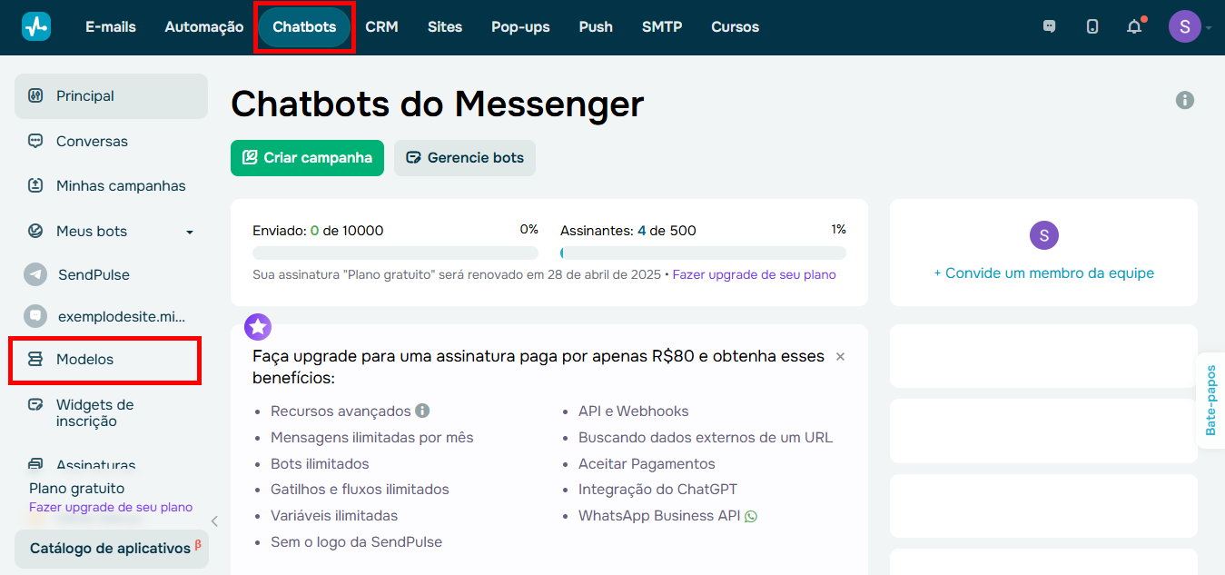Screen dimensions: 1225x575
Task: Click Fazer upgrade de seu plano in usage card
Action: coord(754,274)
